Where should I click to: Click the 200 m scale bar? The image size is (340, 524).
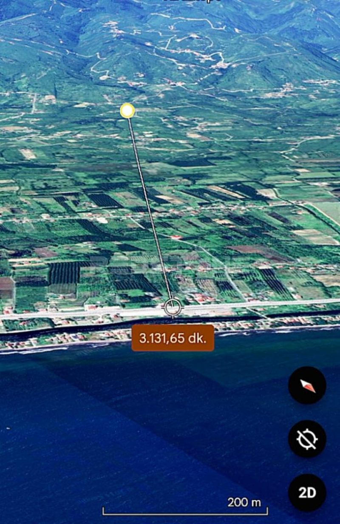click(x=185, y=510)
